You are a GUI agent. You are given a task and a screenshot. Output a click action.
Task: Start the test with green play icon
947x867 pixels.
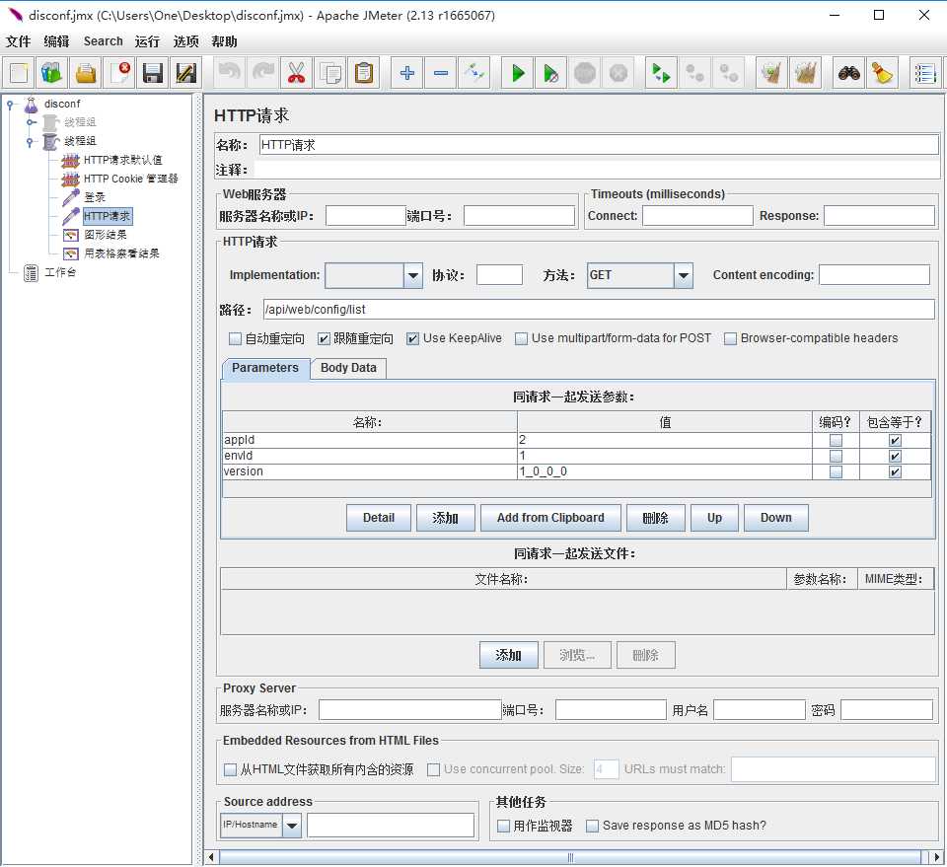click(518, 73)
